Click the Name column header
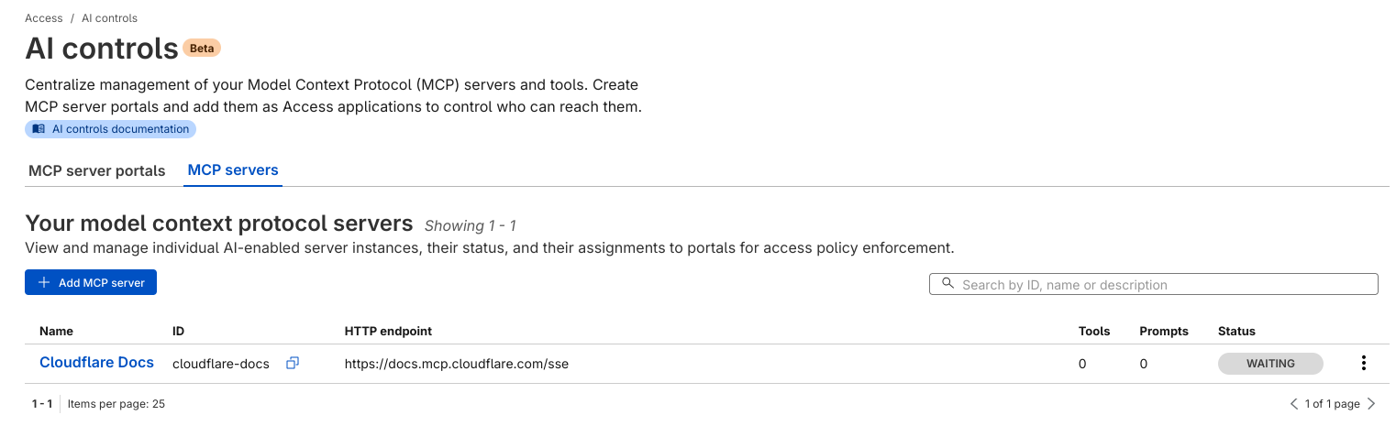The height and width of the screenshot is (426, 1396). [56, 331]
